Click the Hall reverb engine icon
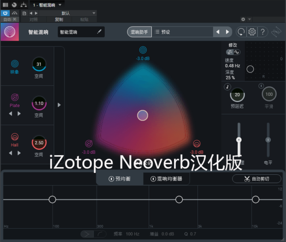This screenshot has height=242, width=286. (x=15, y=137)
